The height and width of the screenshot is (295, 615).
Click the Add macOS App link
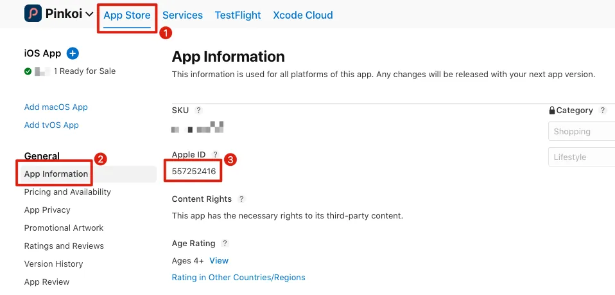coord(56,107)
